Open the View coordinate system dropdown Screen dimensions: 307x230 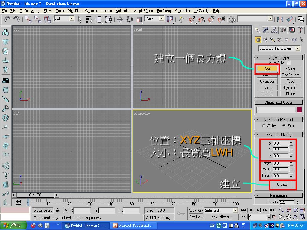point(162,18)
